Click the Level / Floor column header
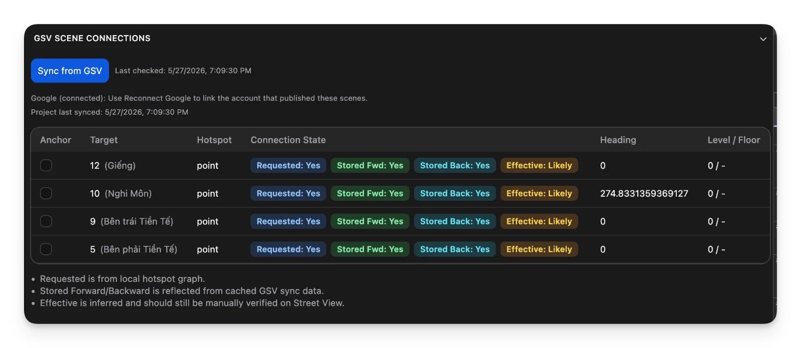The image size is (801, 348). pyautogui.click(x=734, y=140)
